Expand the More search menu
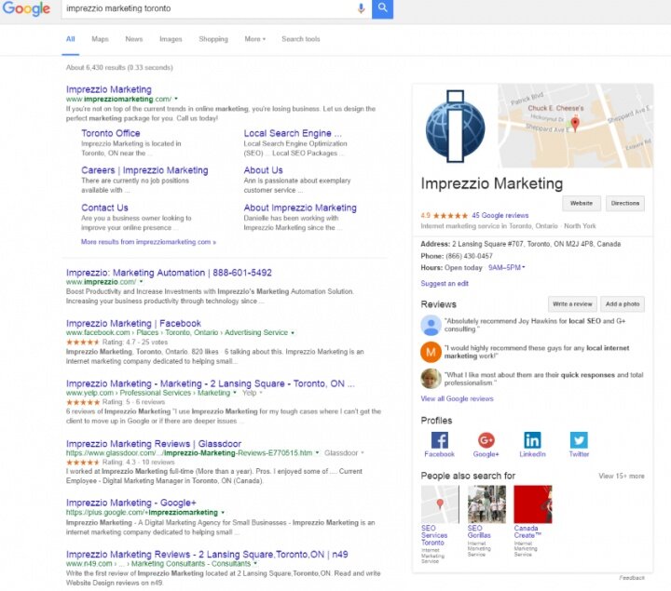The image size is (671, 591). click(255, 39)
